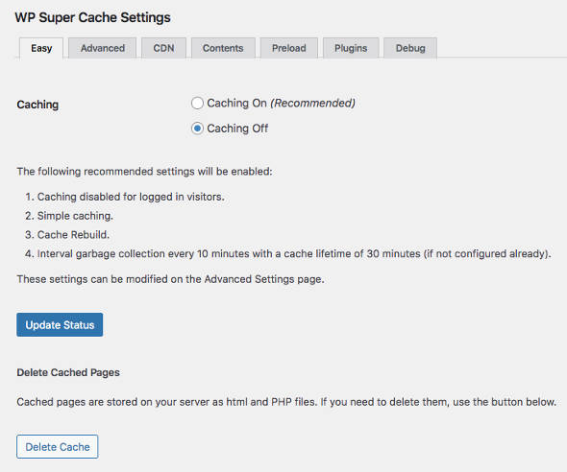Click the Caching section label
The width and height of the screenshot is (567, 472).
[37, 105]
